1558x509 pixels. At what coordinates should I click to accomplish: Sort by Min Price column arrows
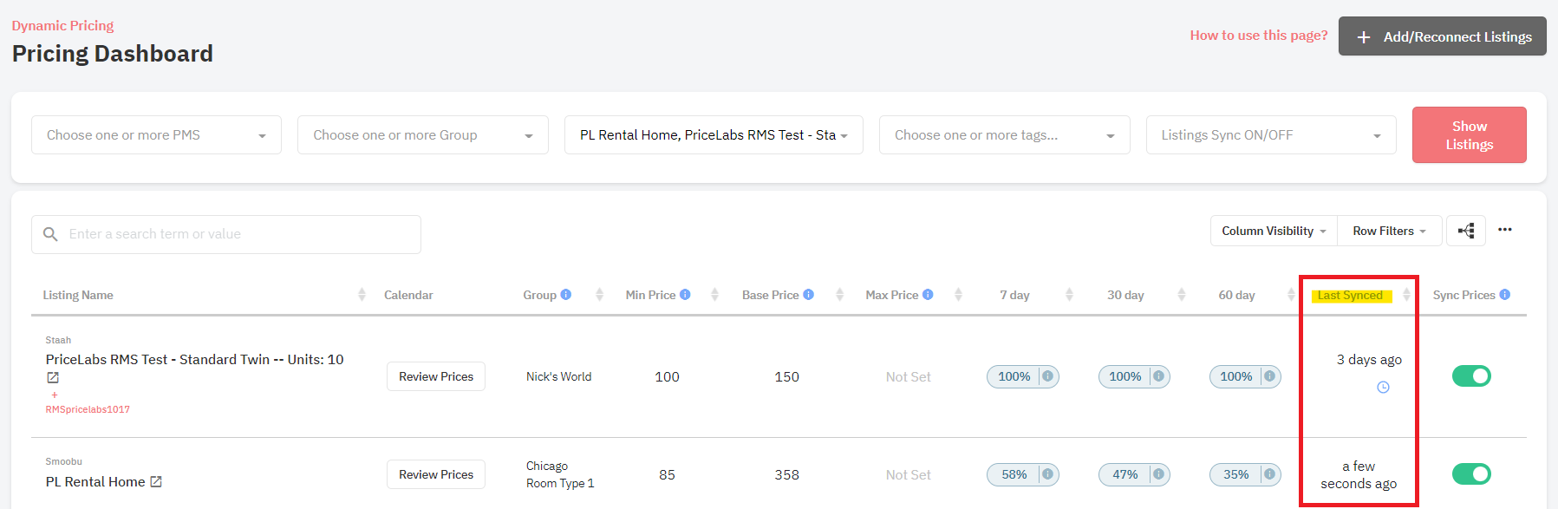(714, 295)
